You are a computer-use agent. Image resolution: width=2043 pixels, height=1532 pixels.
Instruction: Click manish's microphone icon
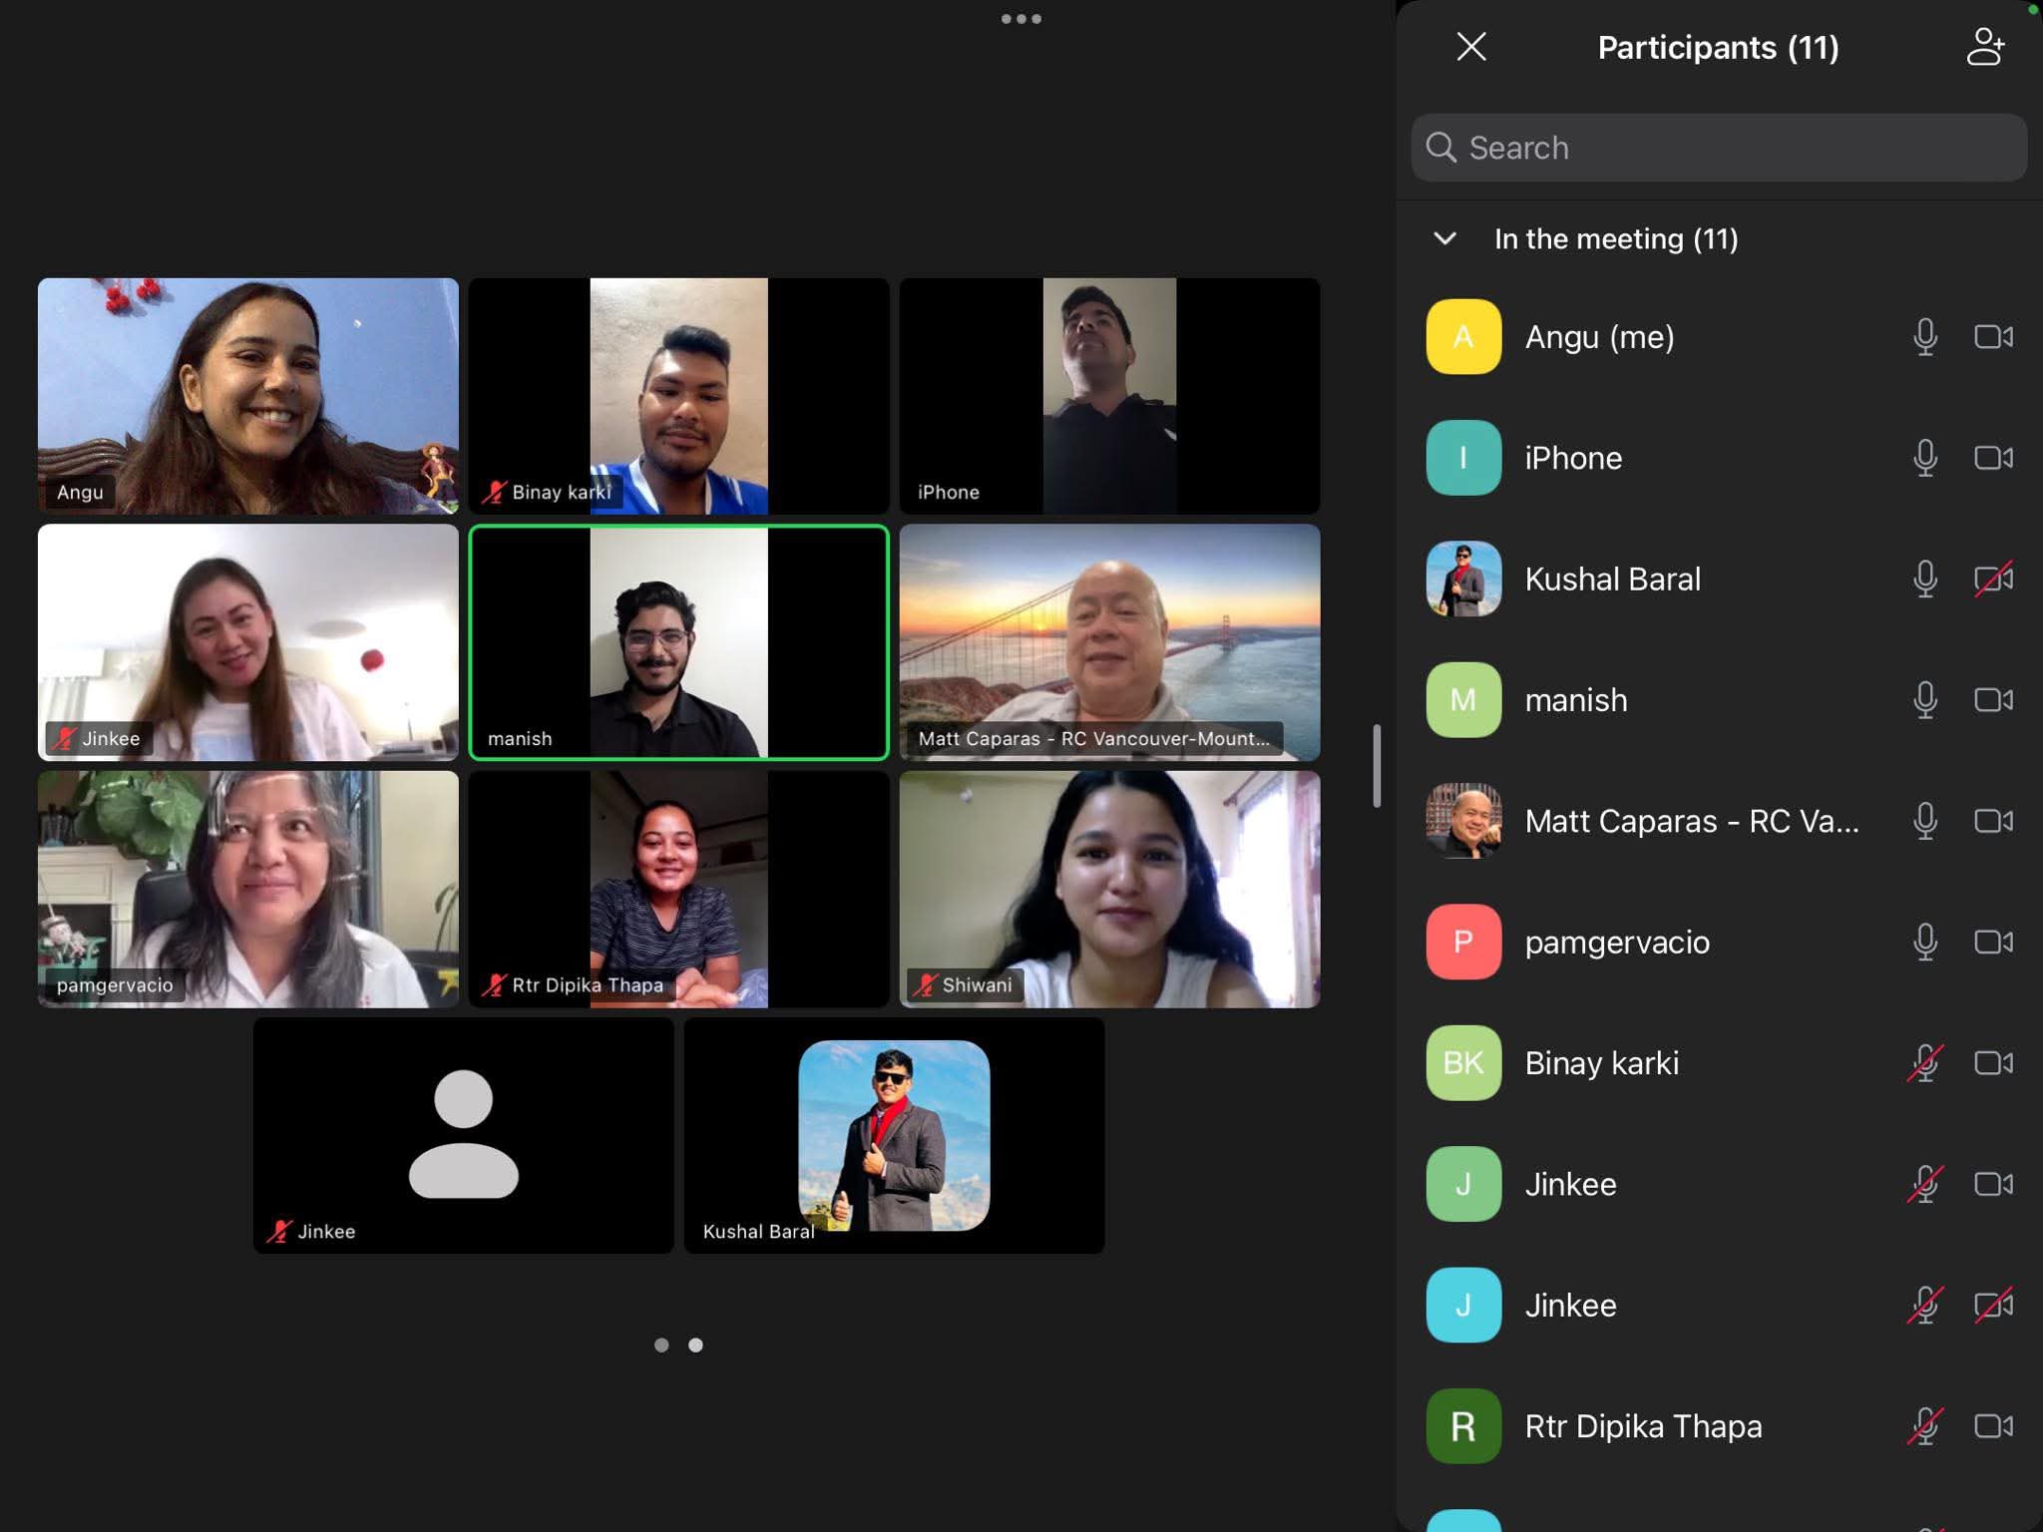[1925, 700]
